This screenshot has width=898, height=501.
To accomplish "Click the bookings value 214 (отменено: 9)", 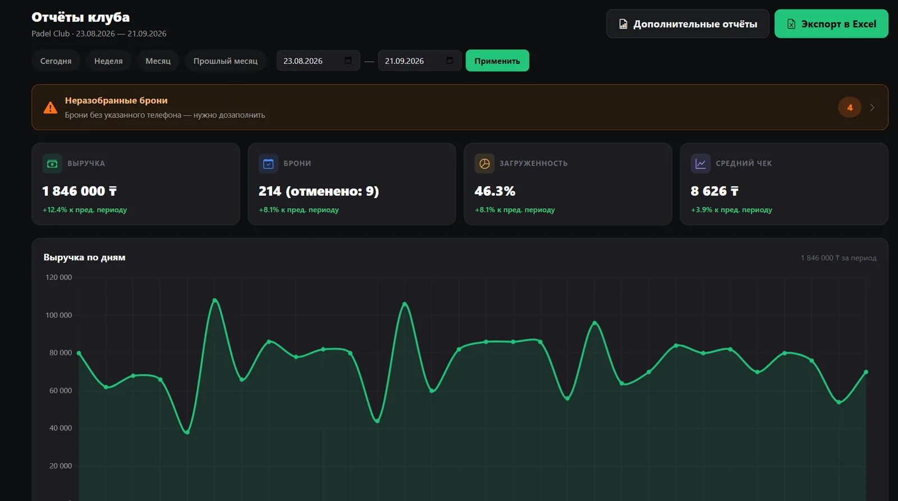I will click(319, 191).
